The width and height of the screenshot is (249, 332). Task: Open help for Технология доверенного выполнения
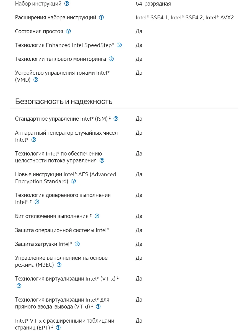point(37,202)
